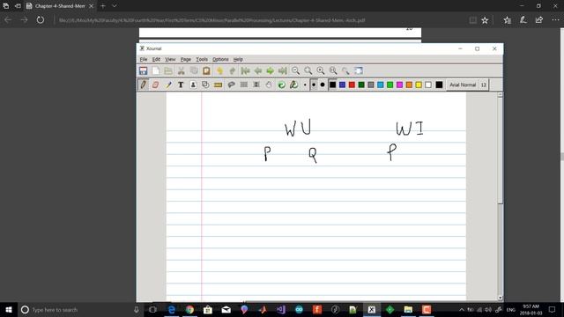Open a new Edge tab
This screenshot has width=564, height=317.
tap(103, 6)
